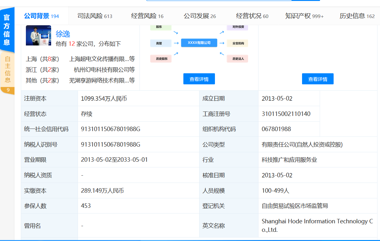Click the 浙江（共2家） region entry
380x241 pixels.
[42, 69]
